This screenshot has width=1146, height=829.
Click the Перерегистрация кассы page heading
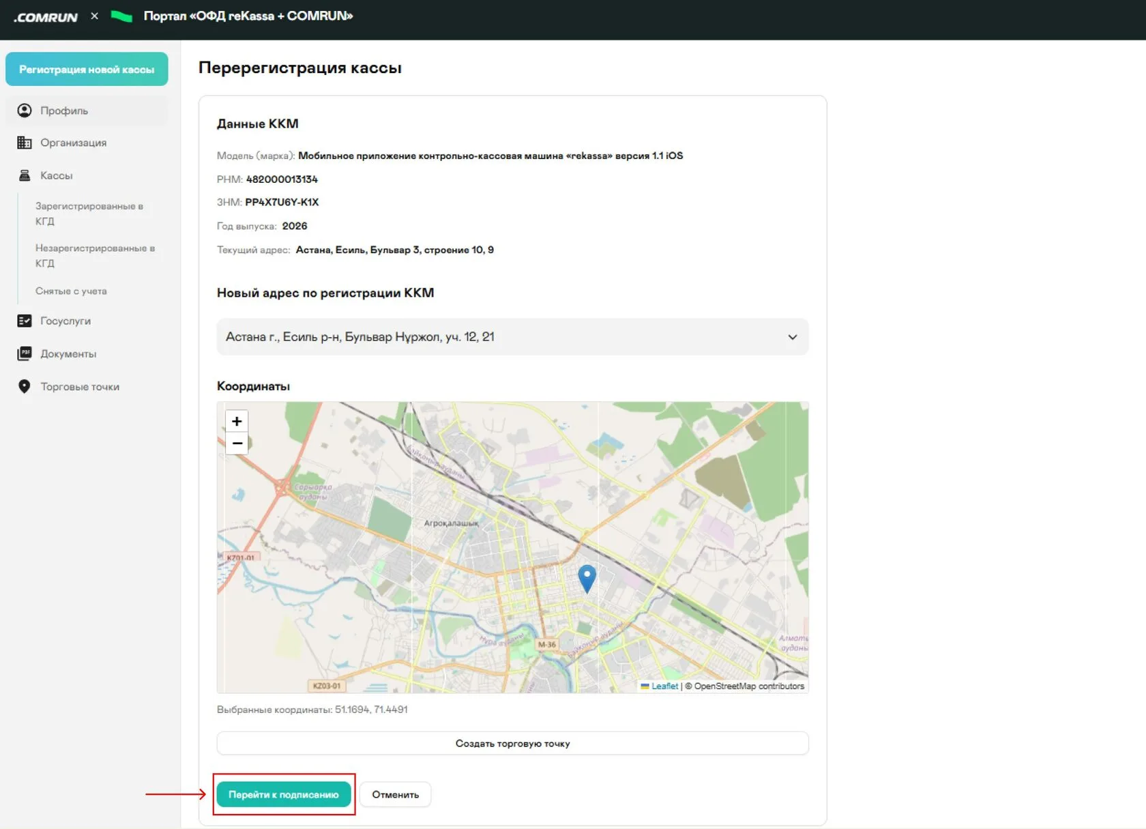pyautogui.click(x=300, y=68)
